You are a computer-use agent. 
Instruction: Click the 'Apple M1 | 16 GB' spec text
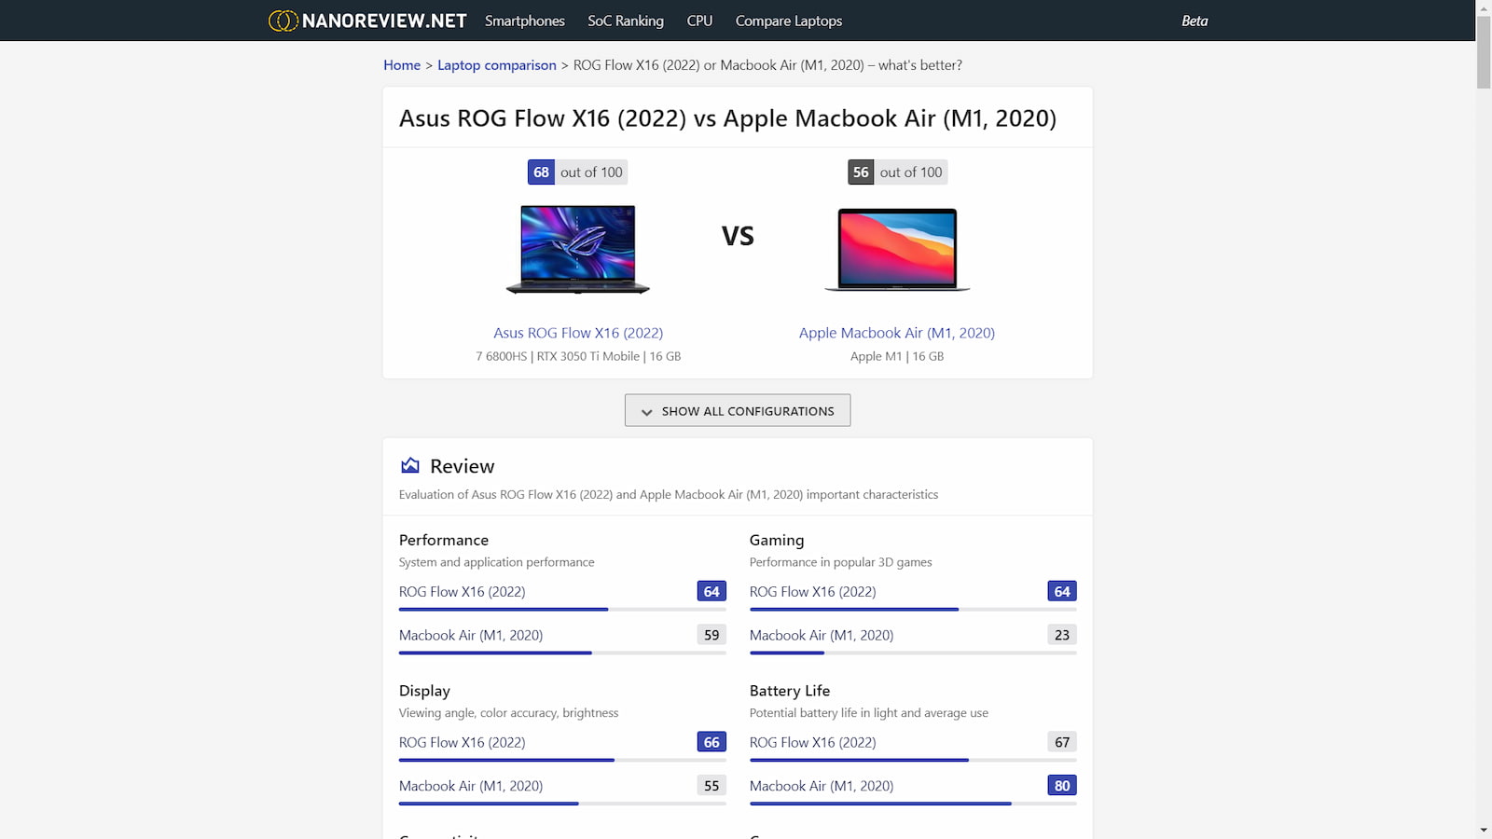897,356
